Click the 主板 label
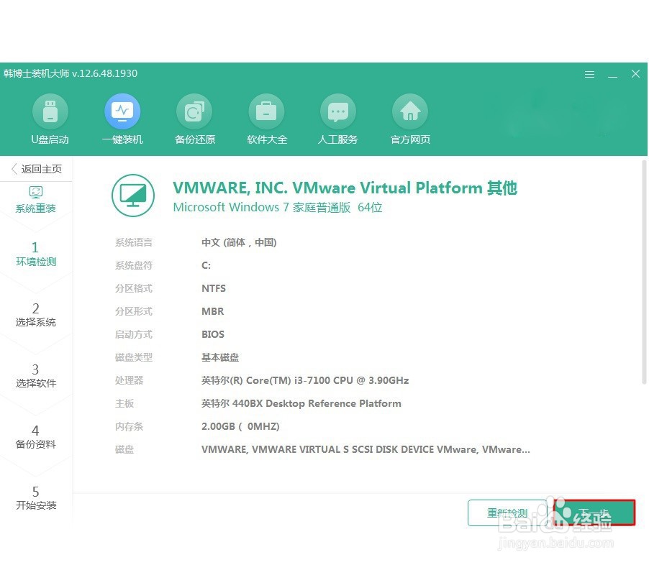This screenshot has height=565, width=649. [124, 403]
